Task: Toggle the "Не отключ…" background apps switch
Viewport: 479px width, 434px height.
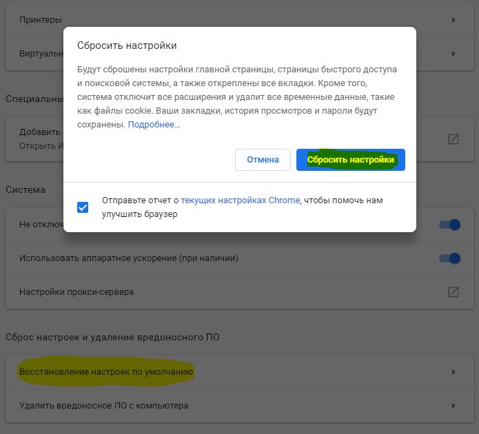Action: click(x=449, y=225)
